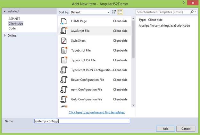Viewport: 200px width, 135px height.
Task: Select the Bower Configuration File icon
Action: coord(64,80)
